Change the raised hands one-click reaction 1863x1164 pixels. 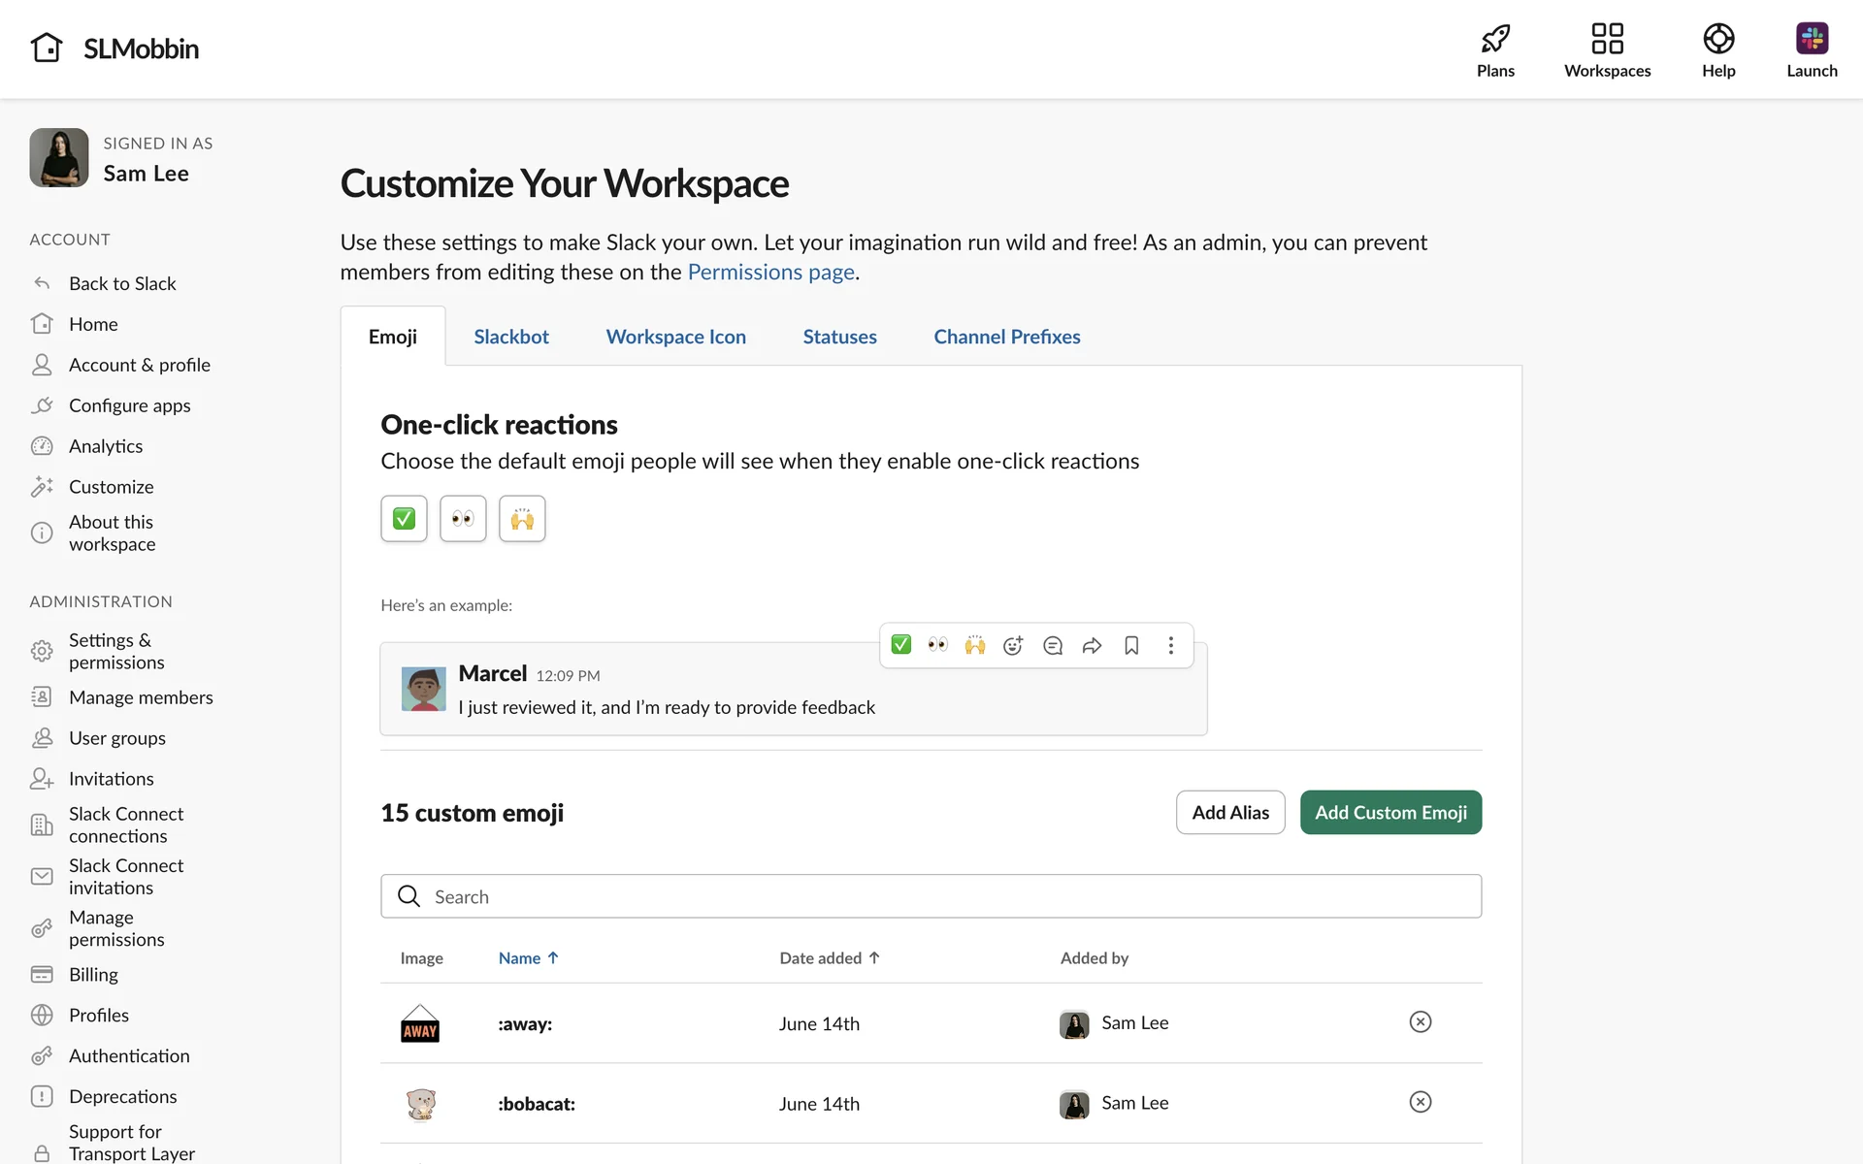tap(522, 519)
